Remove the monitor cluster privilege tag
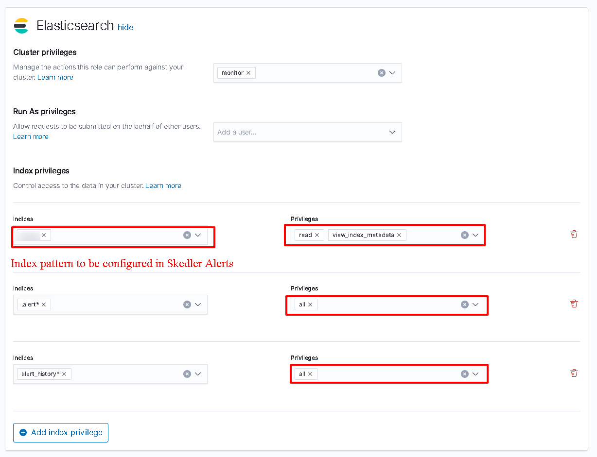The height and width of the screenshot is (457, 597). (x=248, y=73)
